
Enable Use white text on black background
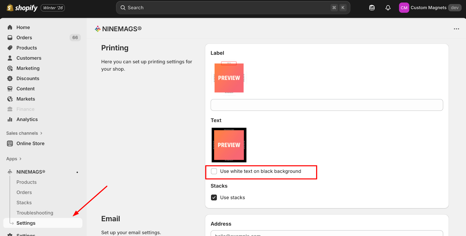coord(214,171)
